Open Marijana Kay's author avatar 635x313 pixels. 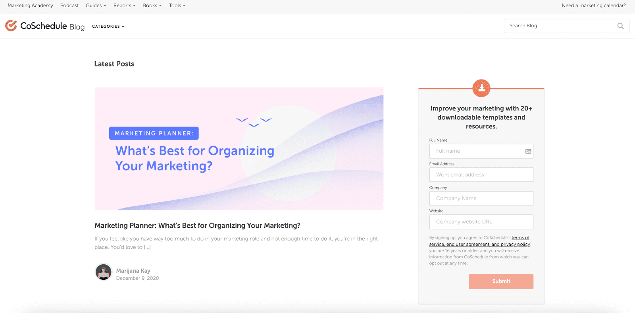click(x=104, y=272)
